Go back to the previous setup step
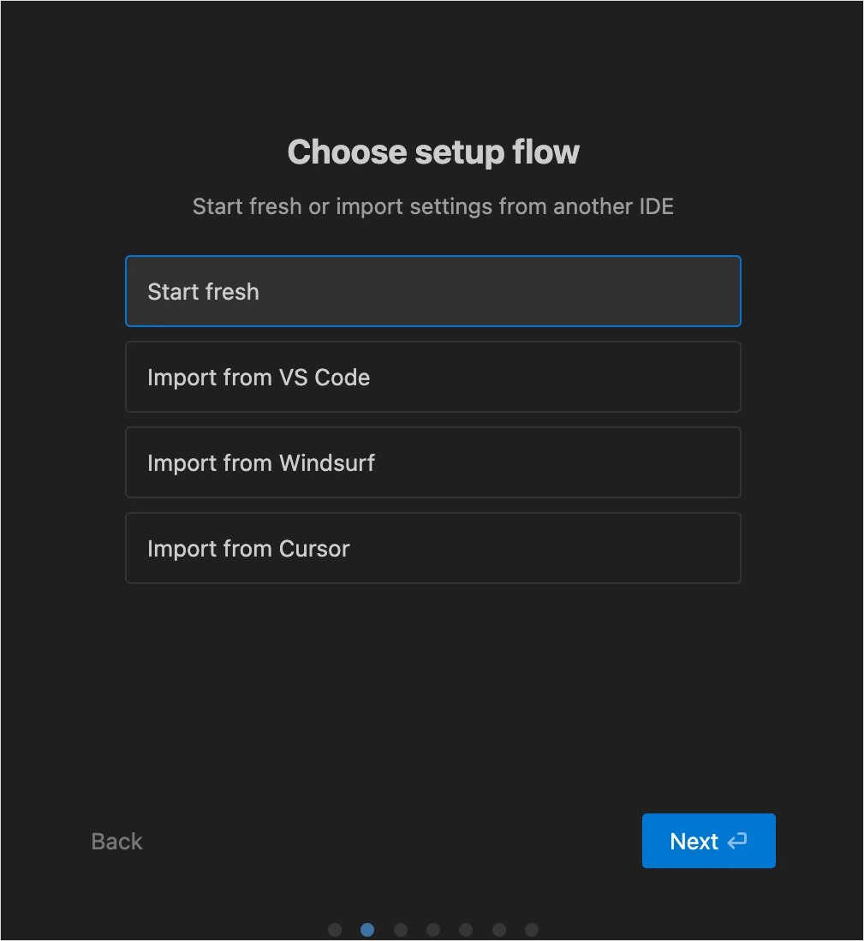Viewport: 864px width, 941px height. click(x=116, y=841)
